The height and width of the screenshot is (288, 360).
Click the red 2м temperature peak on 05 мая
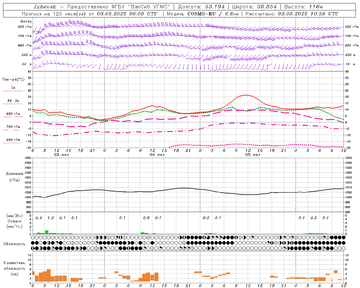(246, 95)
